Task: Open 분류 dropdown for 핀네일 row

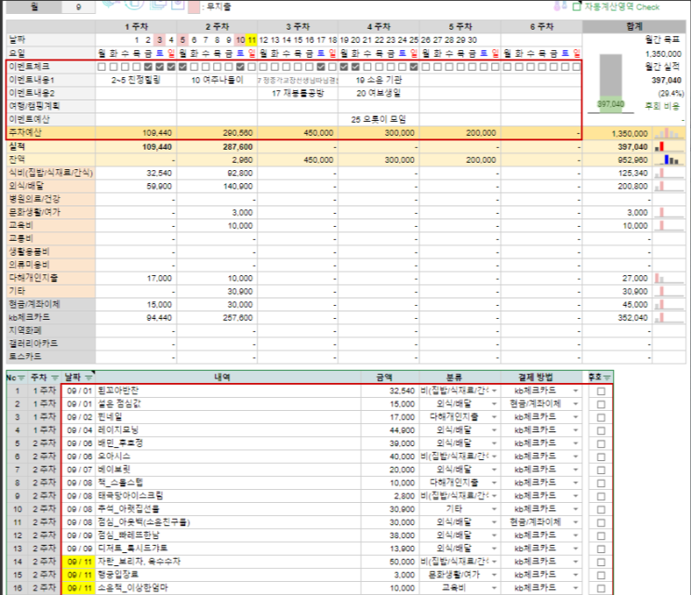Action: click(x=495, y=417)
